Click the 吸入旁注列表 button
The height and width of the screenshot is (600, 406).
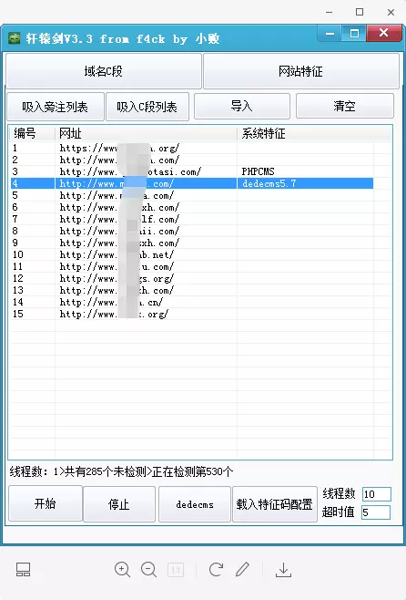pos(56,107)
